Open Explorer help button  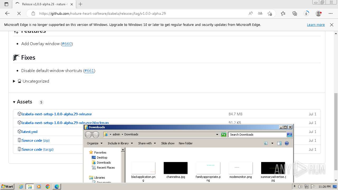[x=287, y=143]
